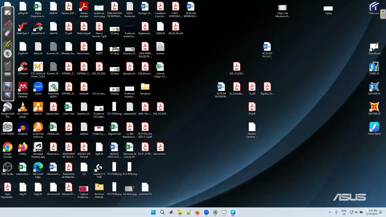Open the OpenBoard desktop shortcut

pos(374,49)
